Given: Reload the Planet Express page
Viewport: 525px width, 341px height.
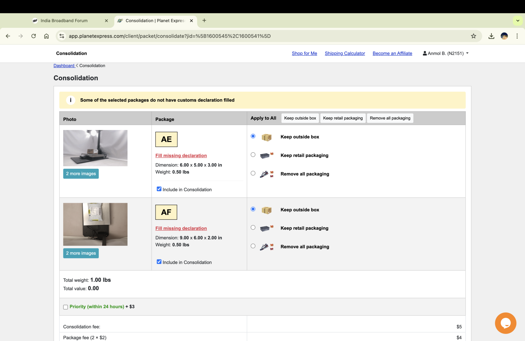Looking at the screenshot, I should pyautogui.click(x=33, y=36).
